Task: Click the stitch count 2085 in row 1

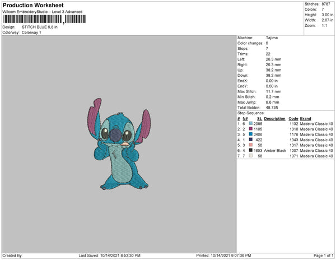Action: (258, 124)
